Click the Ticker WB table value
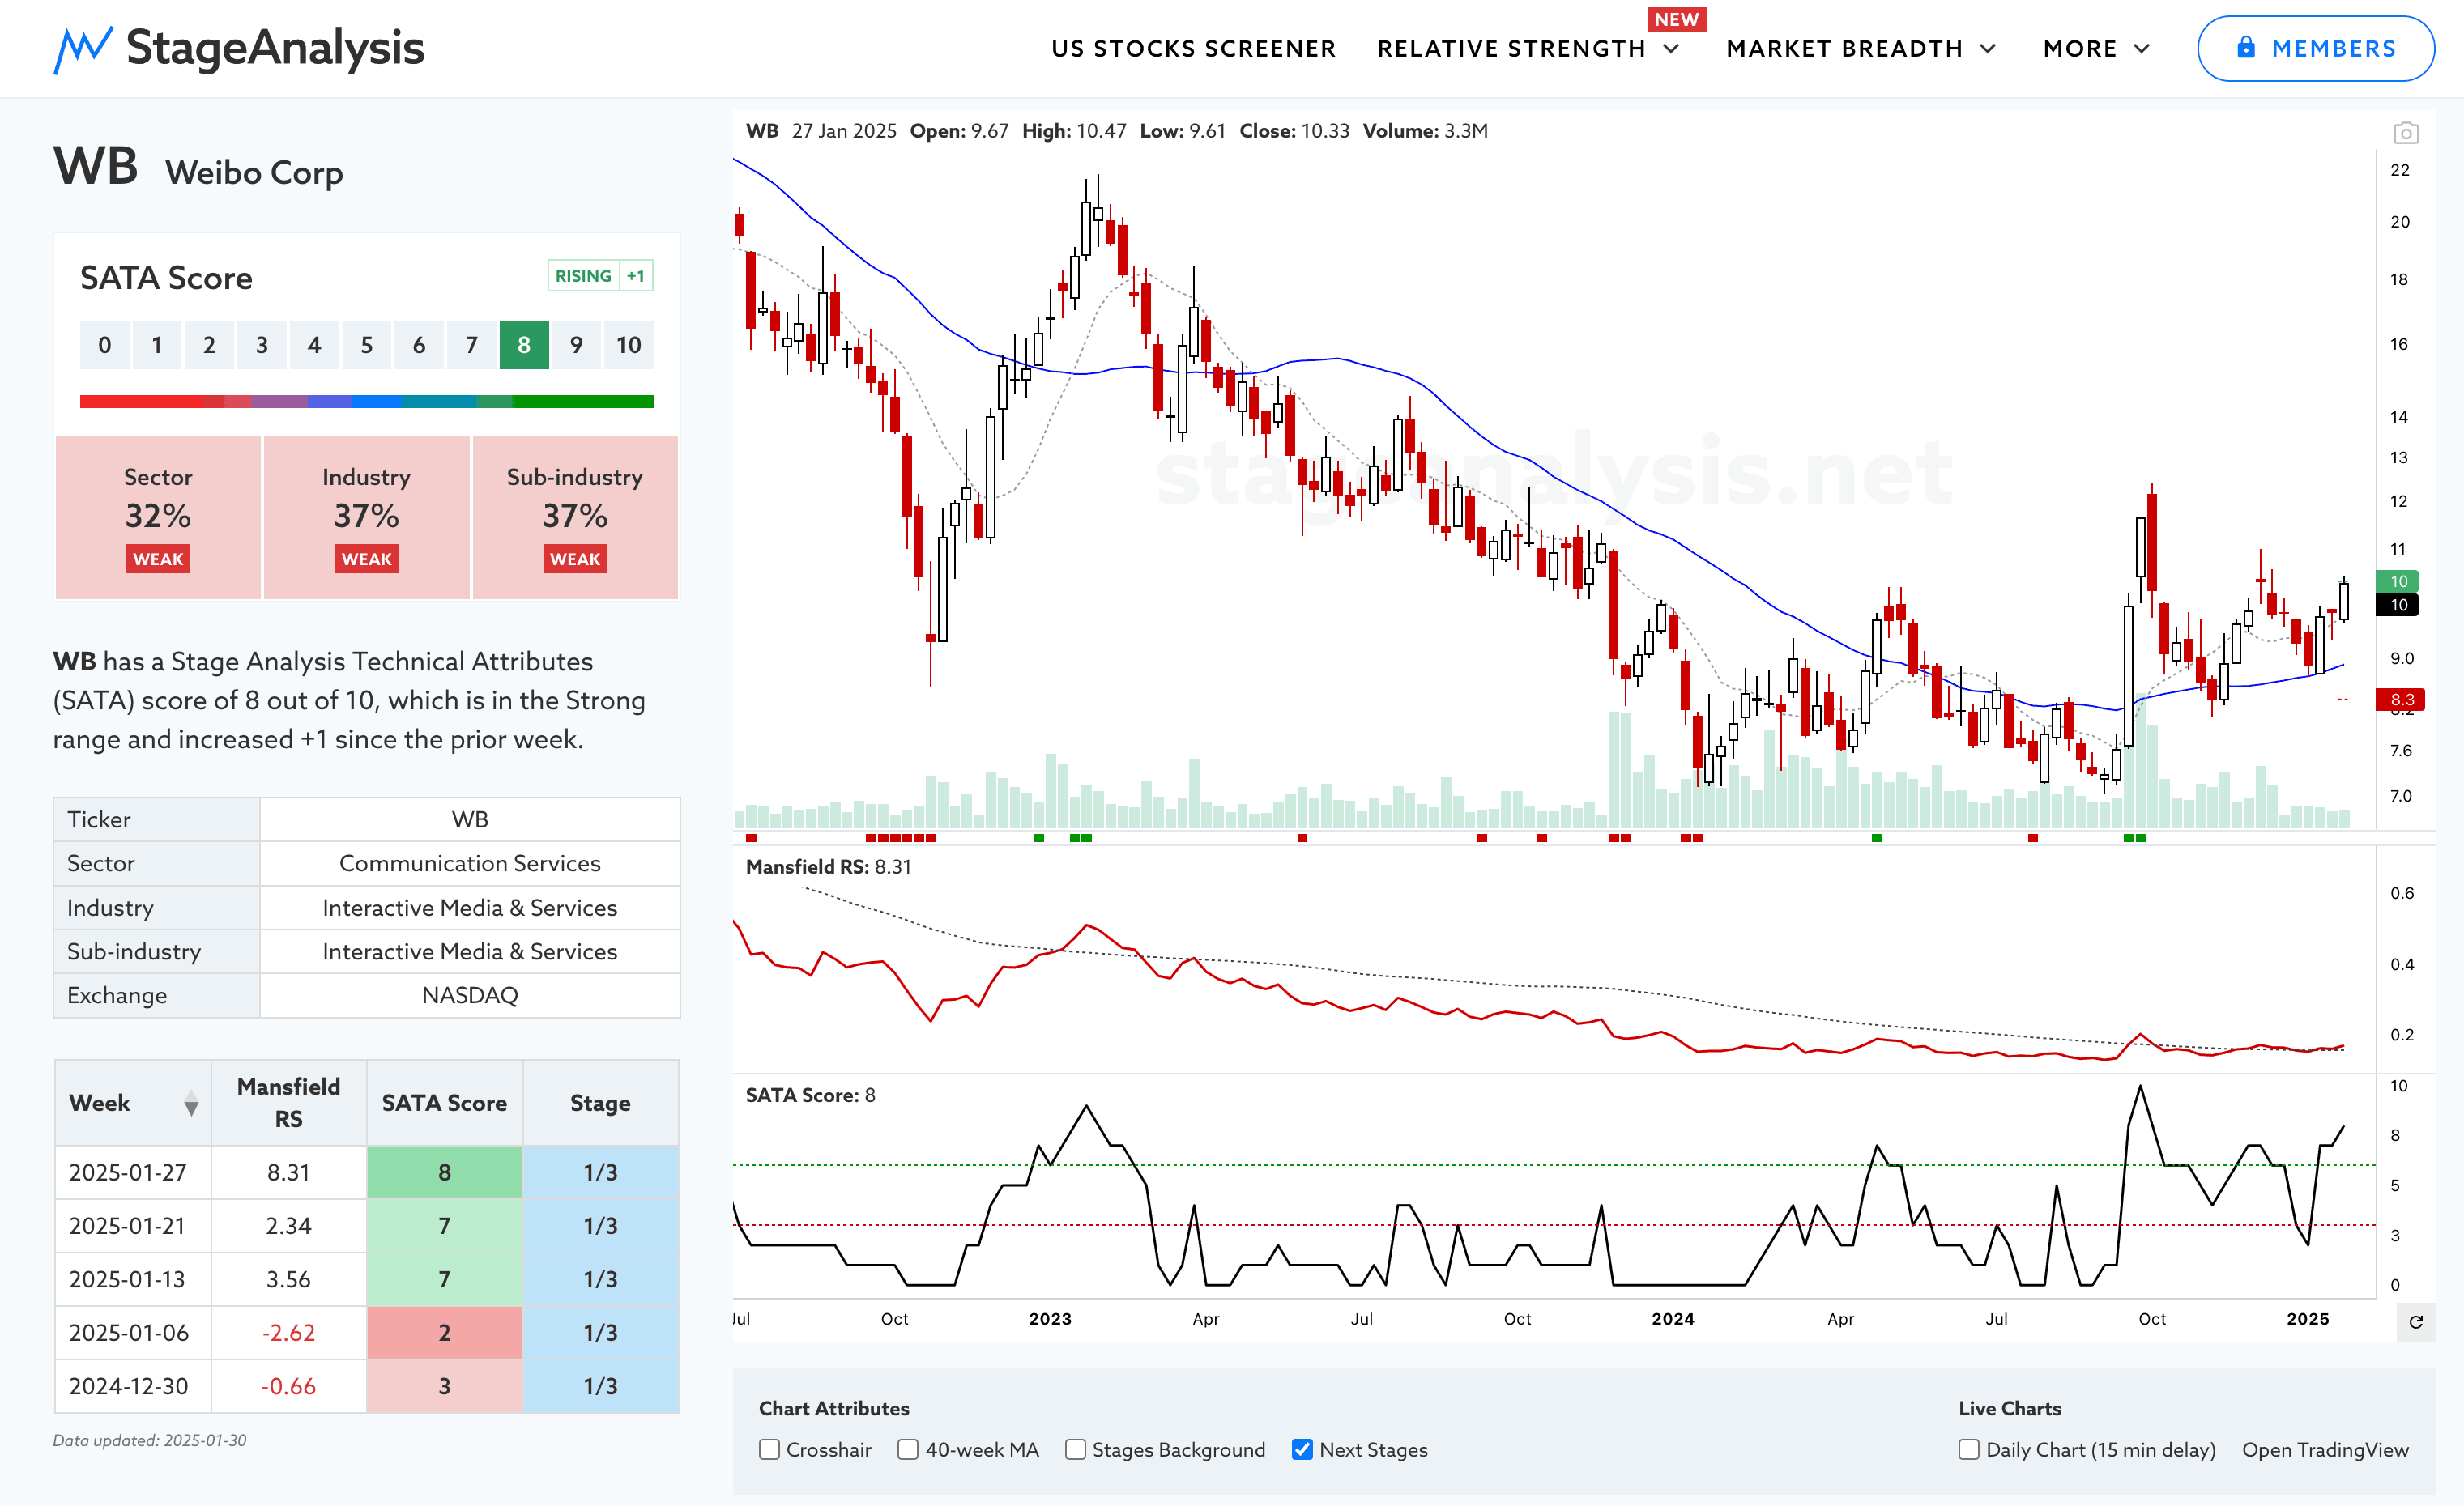Image resolution: width=2464 pixels, height=1506 pixels. pos(470,819)
